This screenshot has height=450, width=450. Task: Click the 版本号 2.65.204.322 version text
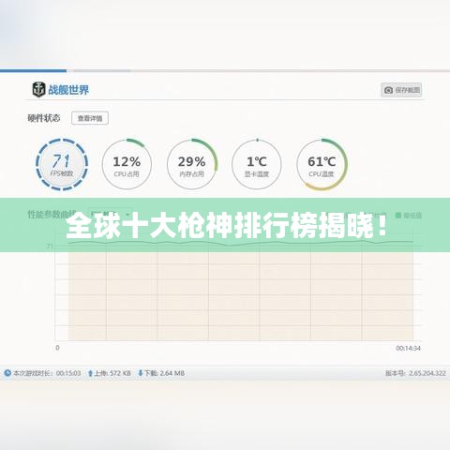click(415, 373)
